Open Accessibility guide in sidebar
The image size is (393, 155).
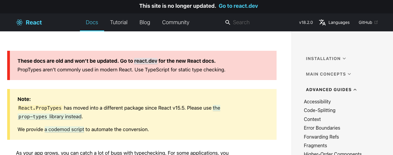coord(317,102)
